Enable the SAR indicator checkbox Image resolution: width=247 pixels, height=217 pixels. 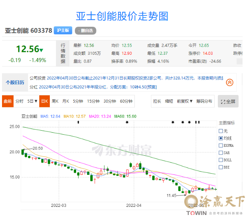221,153
